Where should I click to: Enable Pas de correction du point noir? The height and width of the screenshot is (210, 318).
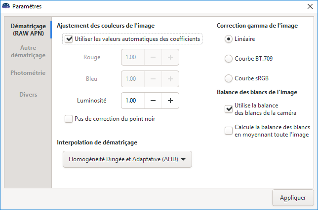[69, 118]
